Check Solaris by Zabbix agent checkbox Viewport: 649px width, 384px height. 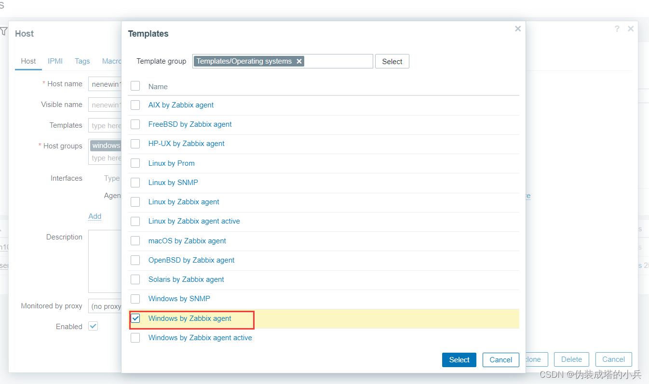(135, 279)
